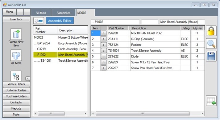This screenshot has height=120, width=220.
Task: Open the Reports section
Action: tap(16, 108)
